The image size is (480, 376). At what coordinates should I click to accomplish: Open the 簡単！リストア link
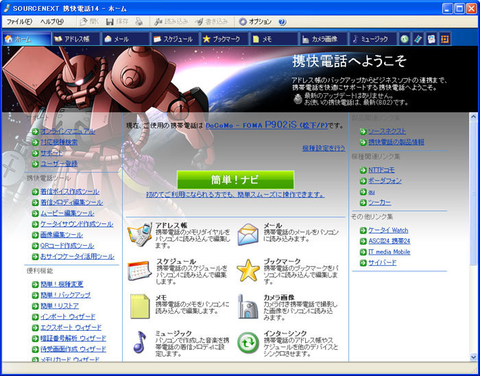[x=60, y=306]
